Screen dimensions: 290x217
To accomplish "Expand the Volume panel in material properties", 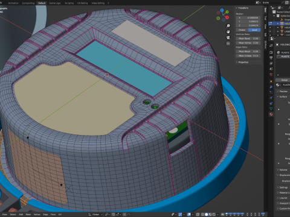I will (x=282, y=170).
